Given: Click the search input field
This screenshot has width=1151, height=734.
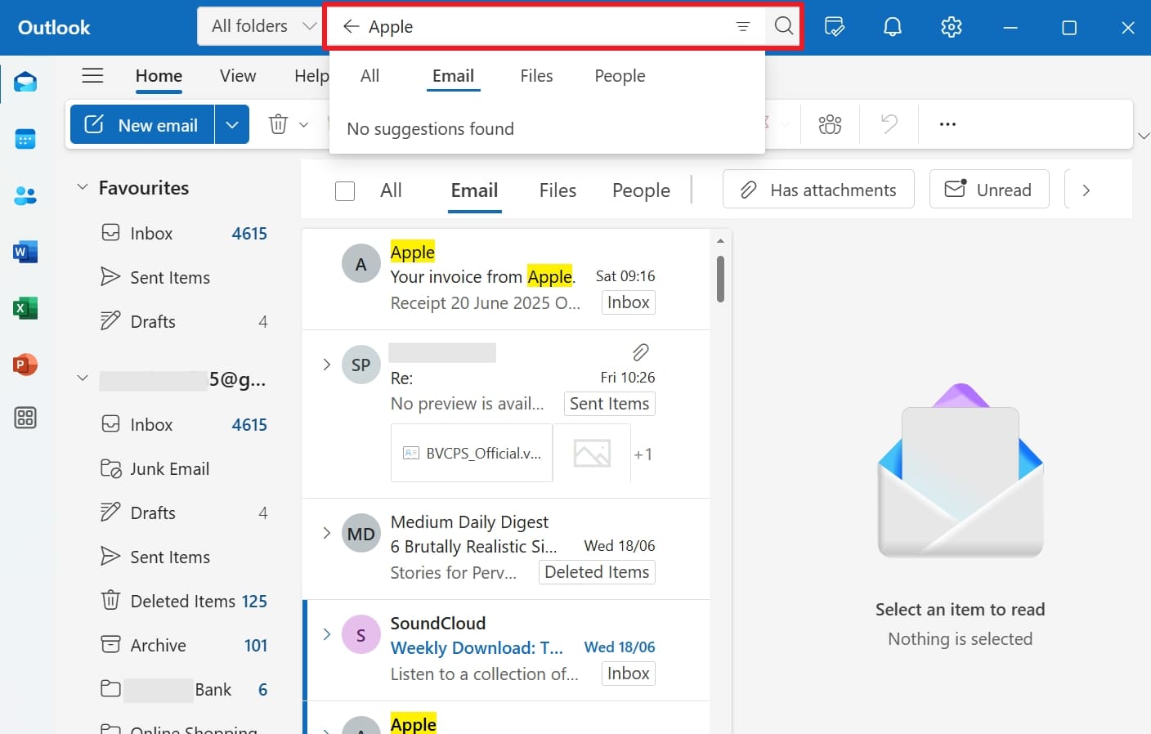Looking at the screenshot, I should point(531,26).
